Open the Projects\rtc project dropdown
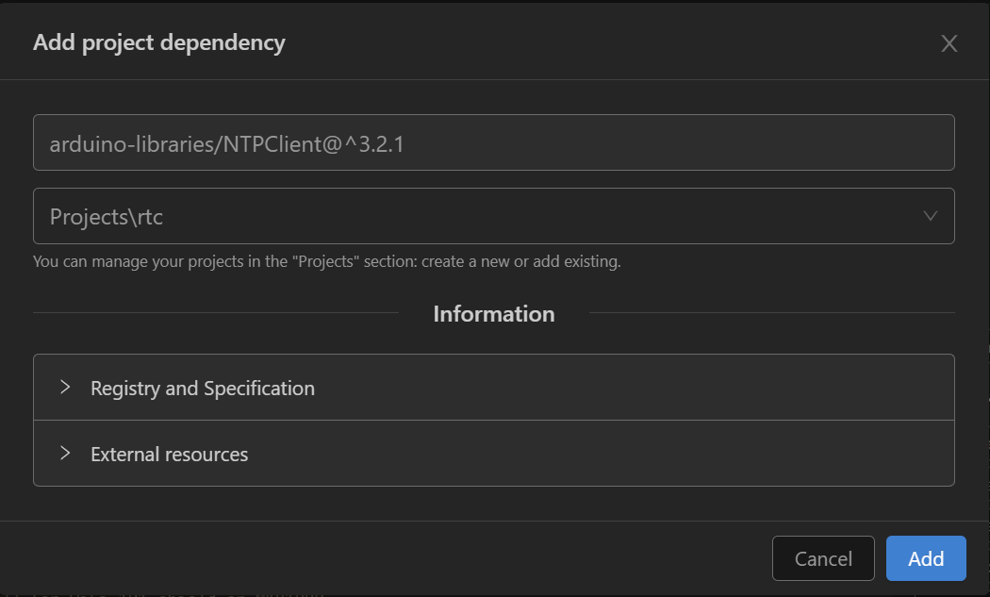The width and height of the screenshot is (990, 597). [x=494, y=216]
